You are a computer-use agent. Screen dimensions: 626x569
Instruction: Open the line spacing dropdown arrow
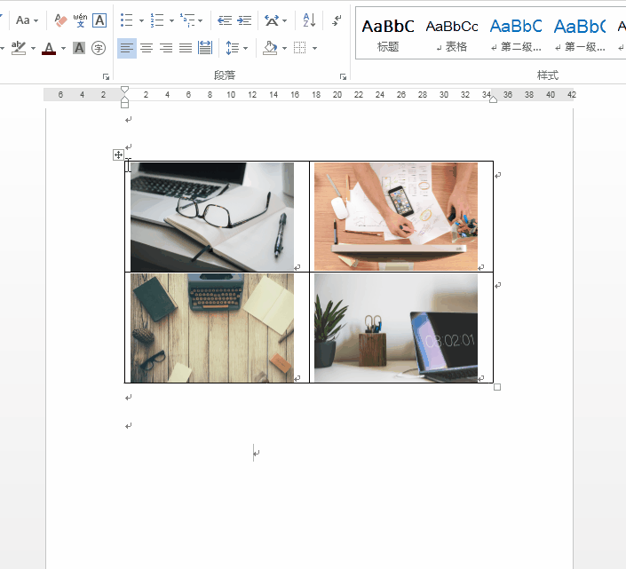click(246, 49)
